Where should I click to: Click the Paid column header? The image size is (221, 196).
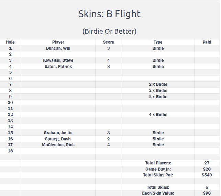point(207,42)
